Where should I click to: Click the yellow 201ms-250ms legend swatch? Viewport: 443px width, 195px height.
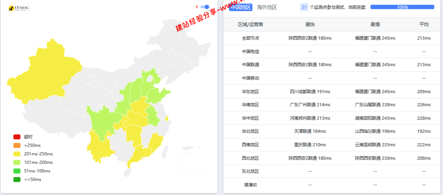point(17,154)
